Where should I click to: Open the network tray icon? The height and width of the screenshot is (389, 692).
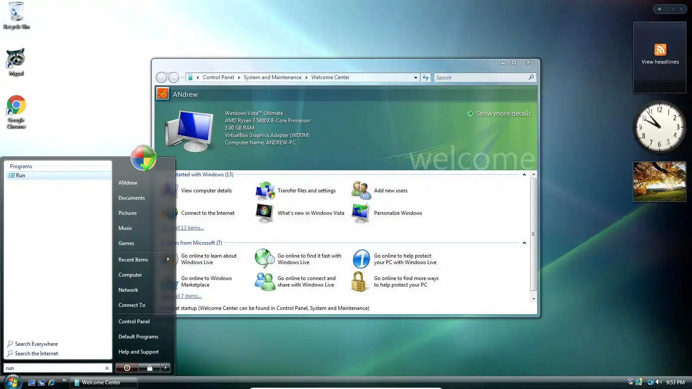point(650,382)
